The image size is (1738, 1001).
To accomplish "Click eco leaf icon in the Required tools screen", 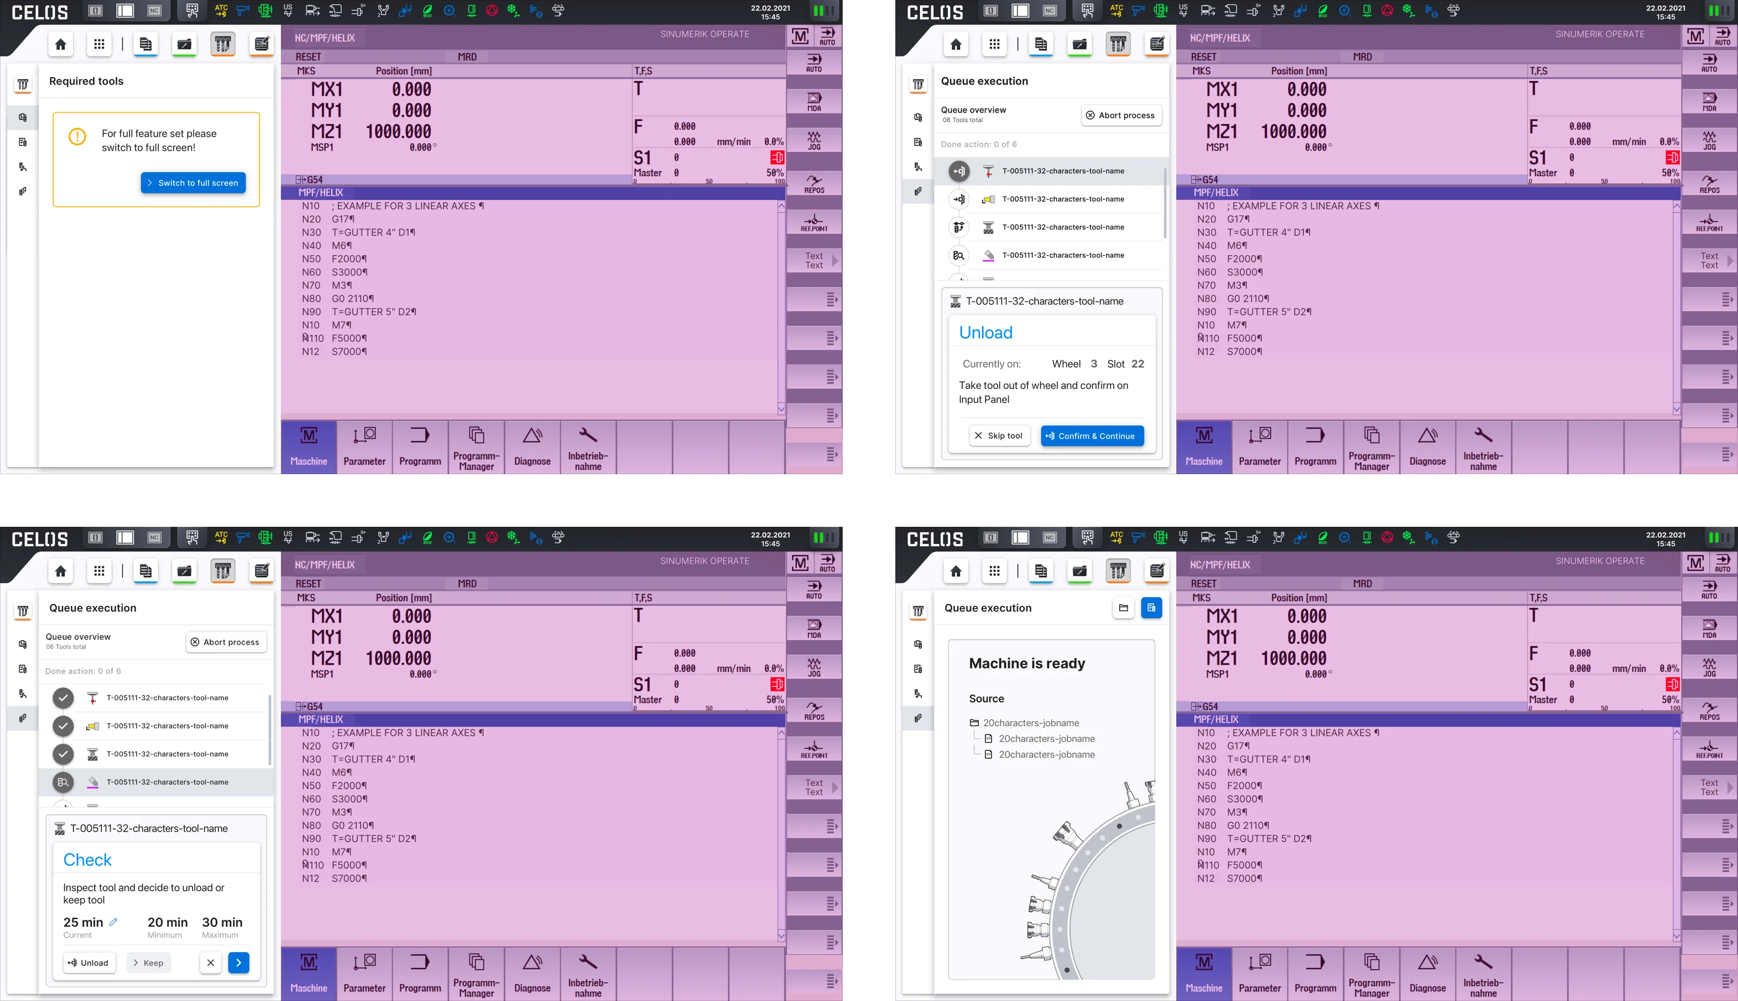I will point(427,10).
